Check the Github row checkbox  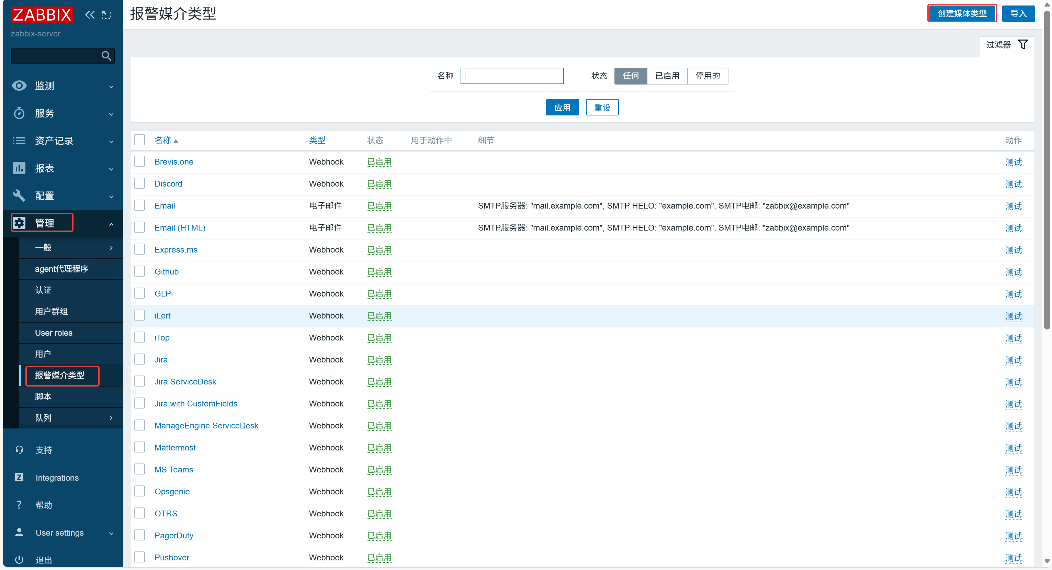tap(140, 271)
